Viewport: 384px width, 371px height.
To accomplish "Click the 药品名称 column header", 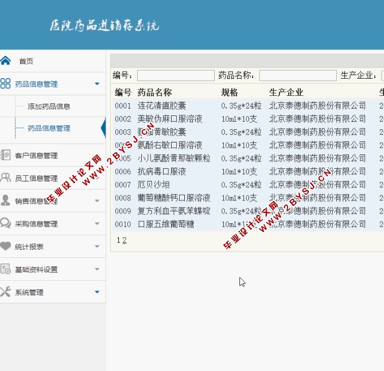I will 154,92.
